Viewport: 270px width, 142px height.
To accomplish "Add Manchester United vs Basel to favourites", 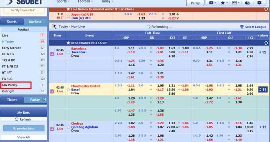I will click(x=68, y=89).
